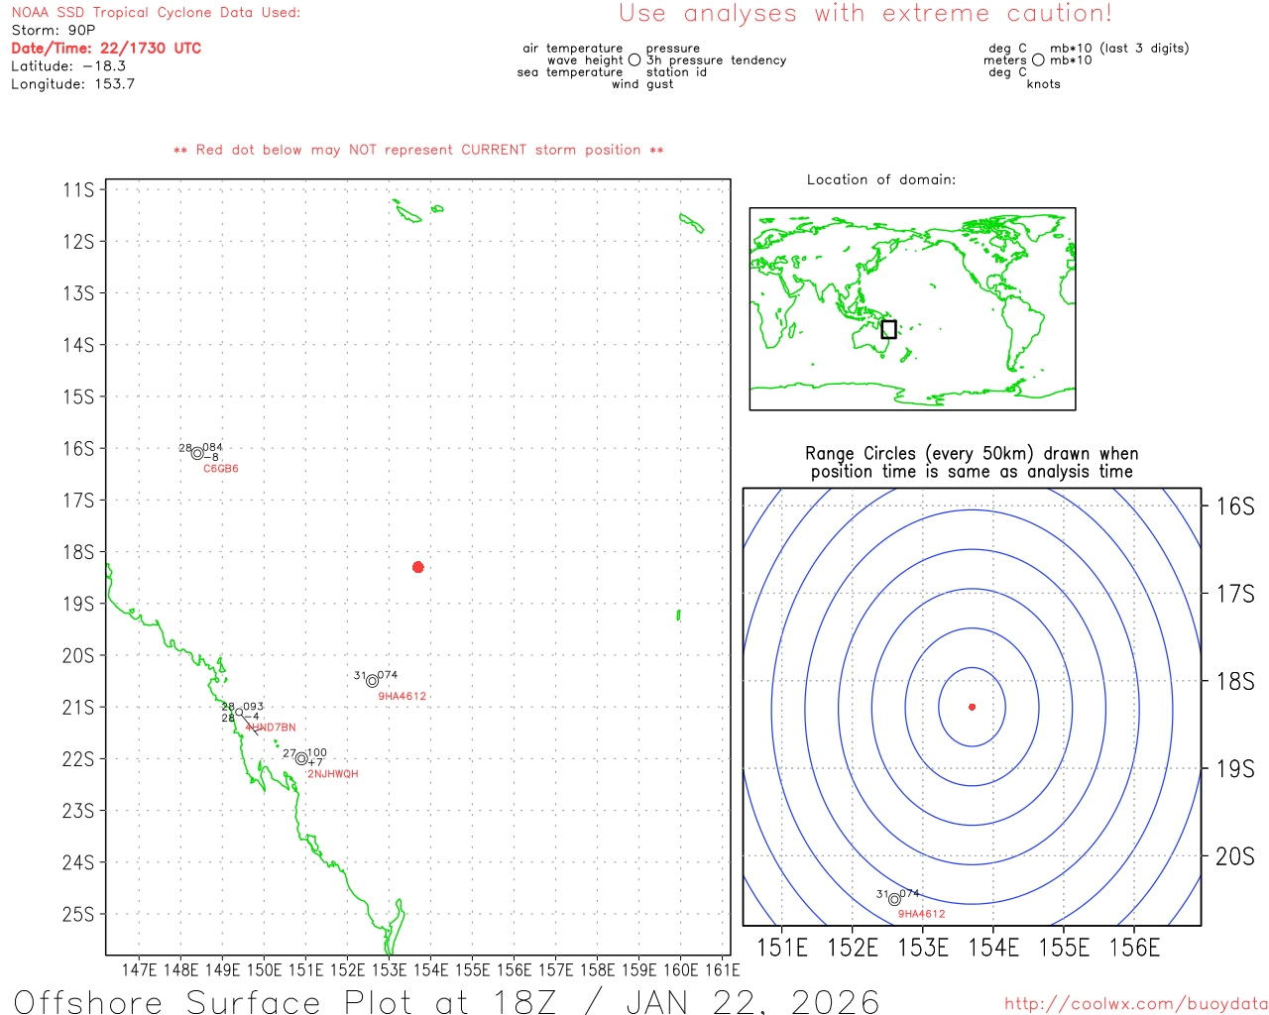The width and height of the screenshot is (1269, 1015).
Task: Click the legend circle beside 'wave height'
Action: click(x=634, y=60)
